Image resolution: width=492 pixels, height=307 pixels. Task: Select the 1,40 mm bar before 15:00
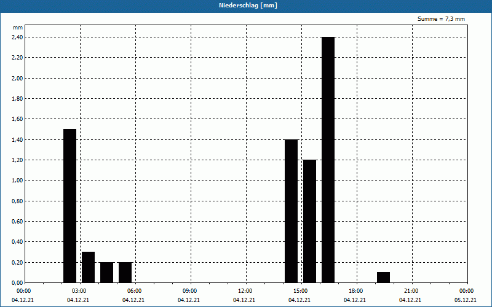point(291,211)
